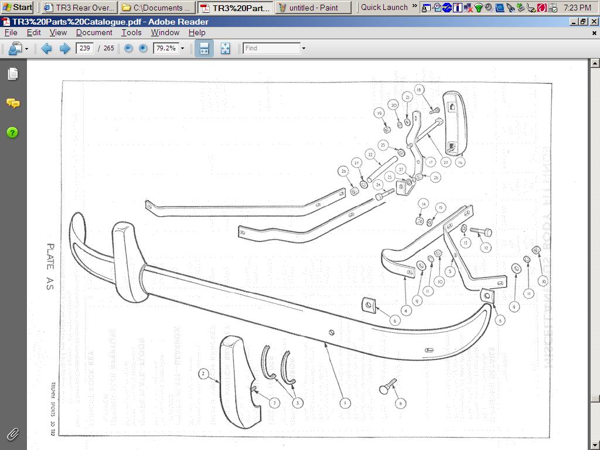Image resolution: width=600 pixels, height=450 pixels.
Task: Click the Windows Start button
Action: 18,8
